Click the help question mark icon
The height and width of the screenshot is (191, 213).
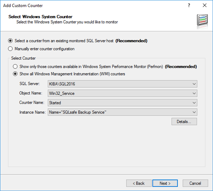pyautogui.click(x=189, y=6)
